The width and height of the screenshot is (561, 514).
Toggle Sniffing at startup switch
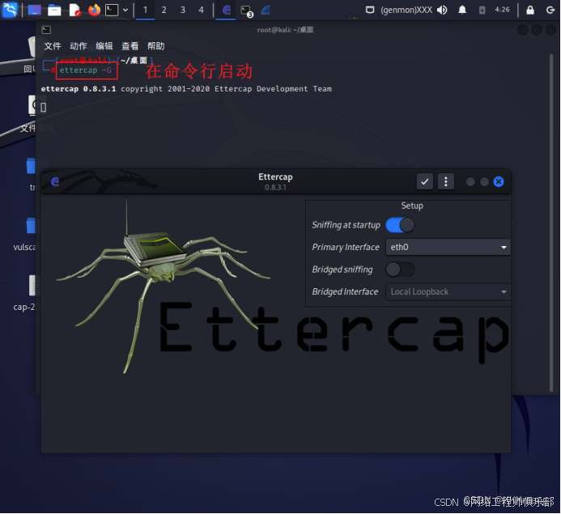click(x=400, y=225)
